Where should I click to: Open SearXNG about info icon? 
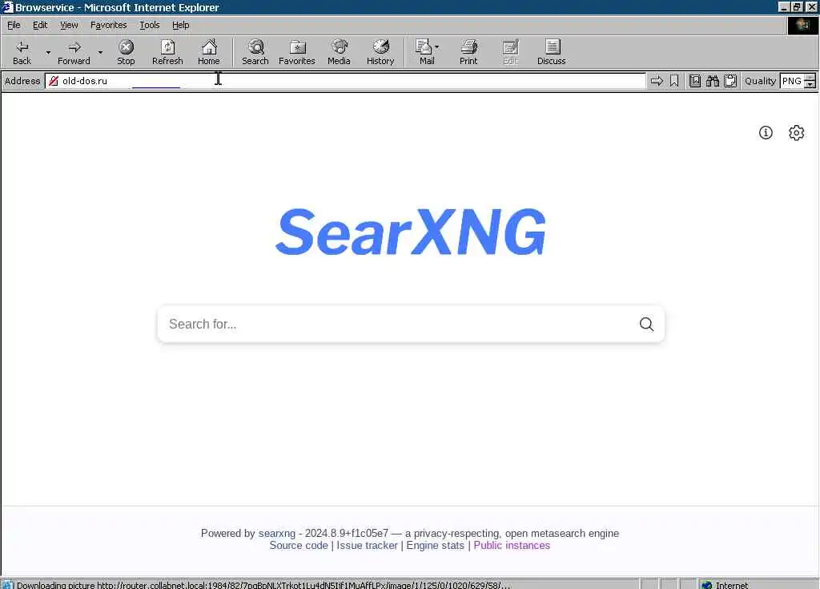(x=766, y=132)
